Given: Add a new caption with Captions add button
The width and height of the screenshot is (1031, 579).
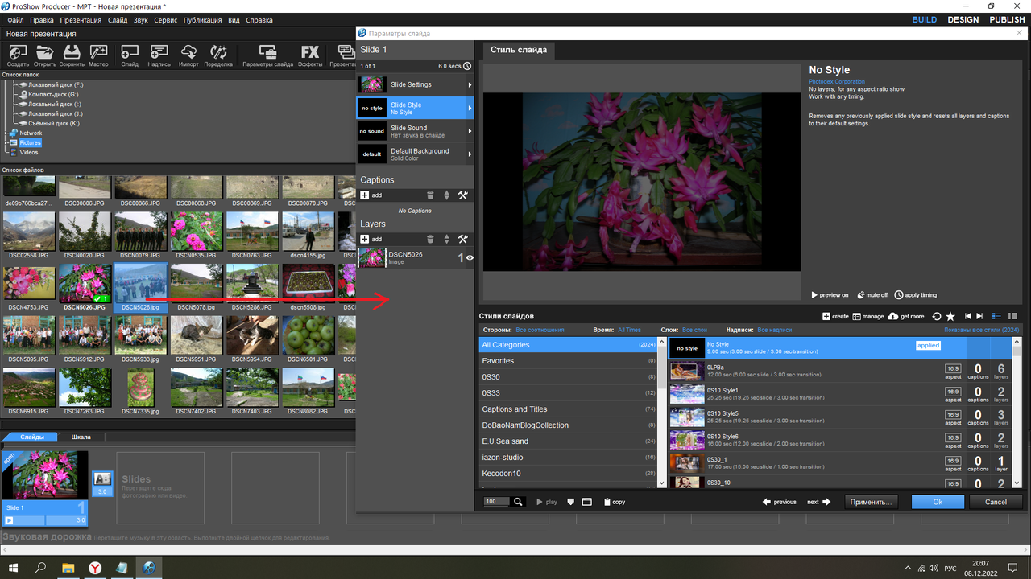Looking at the screenshot, I should point(371,195).
